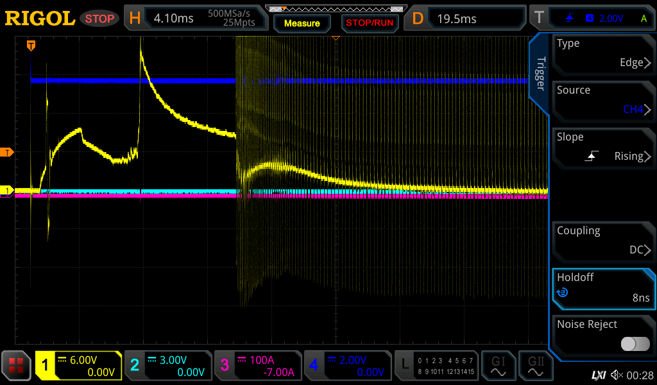Image resolution: width=657 pixels, height=385 pixels.
Task: Toggle channel 3 magenta 100A display
Action: tap(257, 366)
